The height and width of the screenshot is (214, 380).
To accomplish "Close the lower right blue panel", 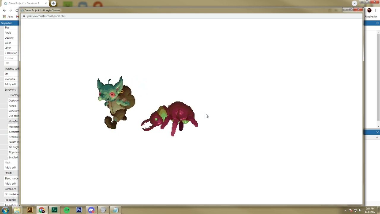I will pos(377,132).
